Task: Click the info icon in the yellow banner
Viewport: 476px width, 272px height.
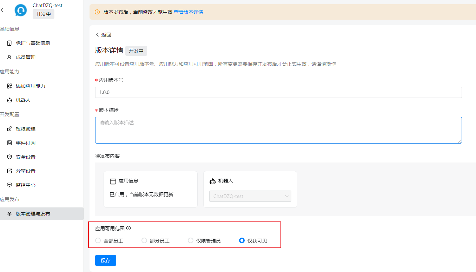Action: coord(97,12)
